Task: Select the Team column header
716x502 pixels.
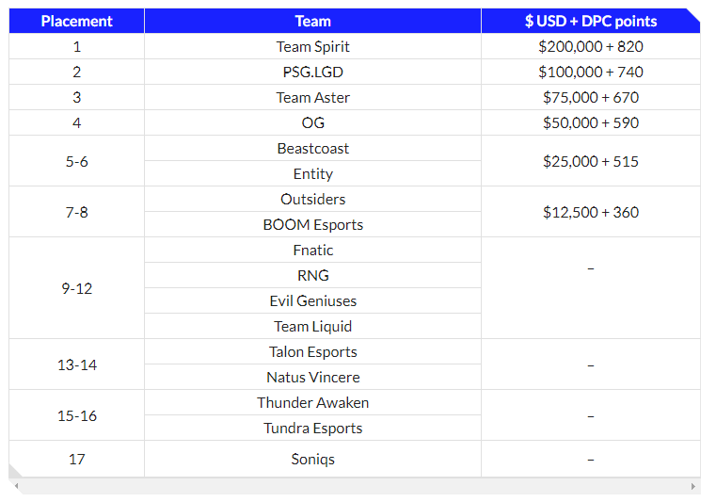Action: tap(312, 21)
